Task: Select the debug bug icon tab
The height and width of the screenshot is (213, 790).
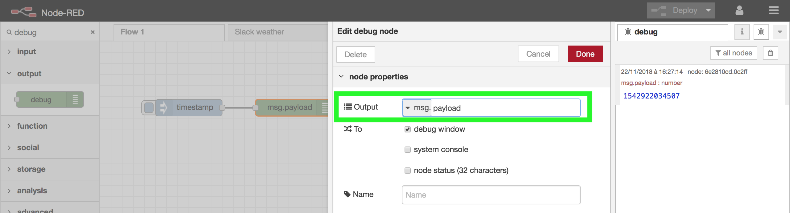Action: pyautogui.click(x=761, y=32)
